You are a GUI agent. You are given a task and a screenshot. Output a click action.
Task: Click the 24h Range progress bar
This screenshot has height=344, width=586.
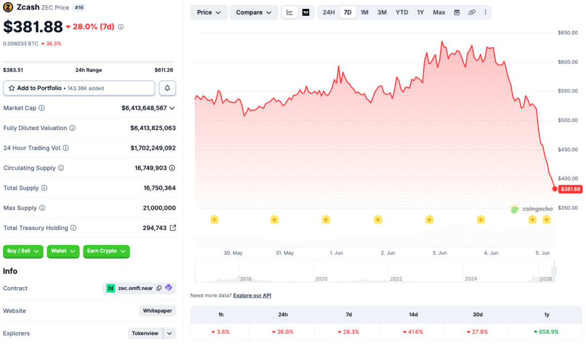(88, 62)
